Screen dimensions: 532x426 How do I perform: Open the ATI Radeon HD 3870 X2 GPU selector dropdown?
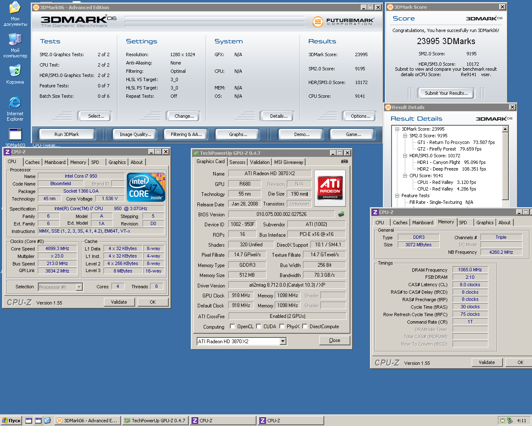pos(283,342)
